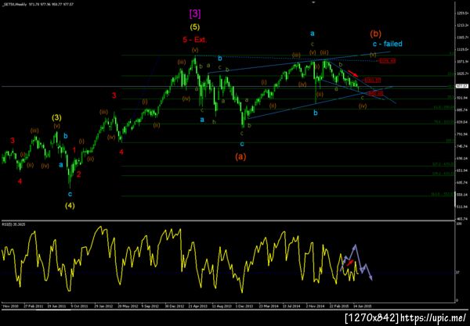Viewport: 470px width, 326px height.
Task: Select the yellow (3) wave label
Action: coord(56,117)
